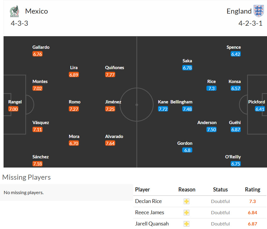Select the Rating column header
This screenshot has height=229, width=267.
[x=253, y=190]
